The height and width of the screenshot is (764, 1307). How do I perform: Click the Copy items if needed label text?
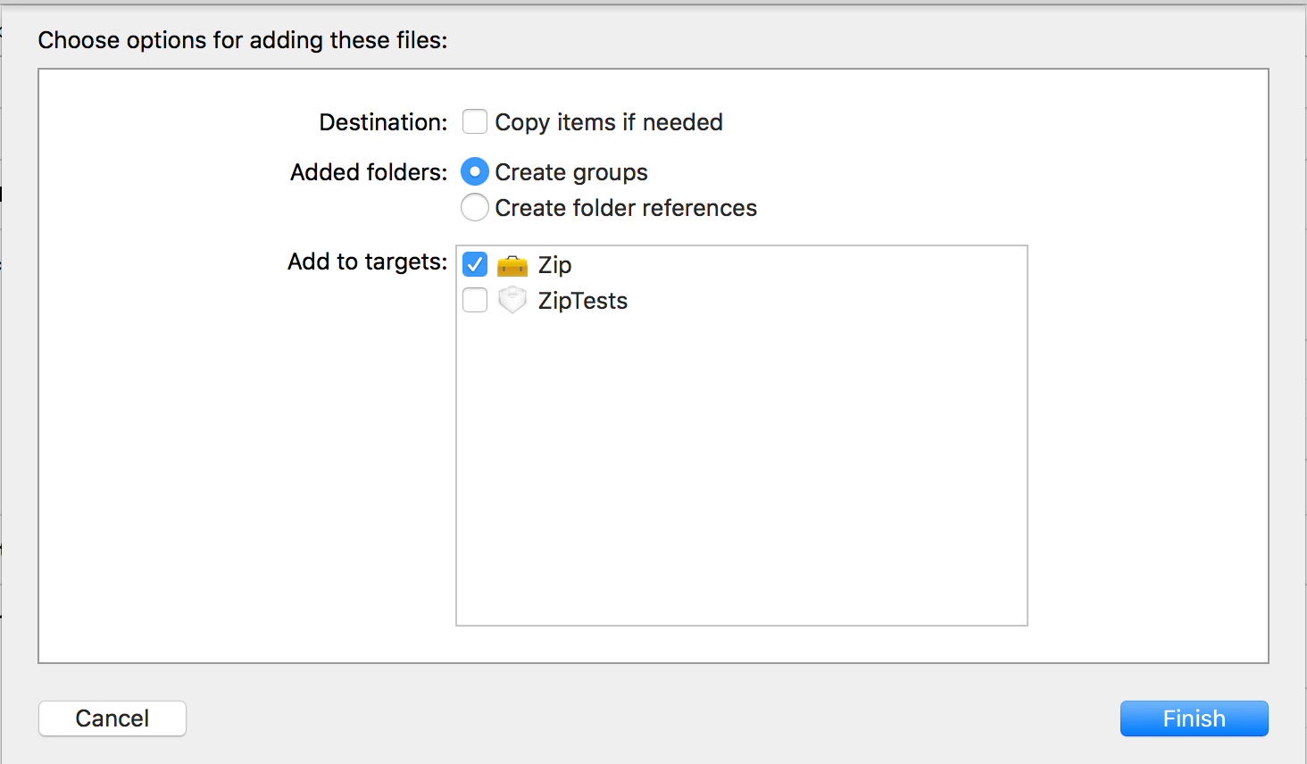click(x=610, y=121)
